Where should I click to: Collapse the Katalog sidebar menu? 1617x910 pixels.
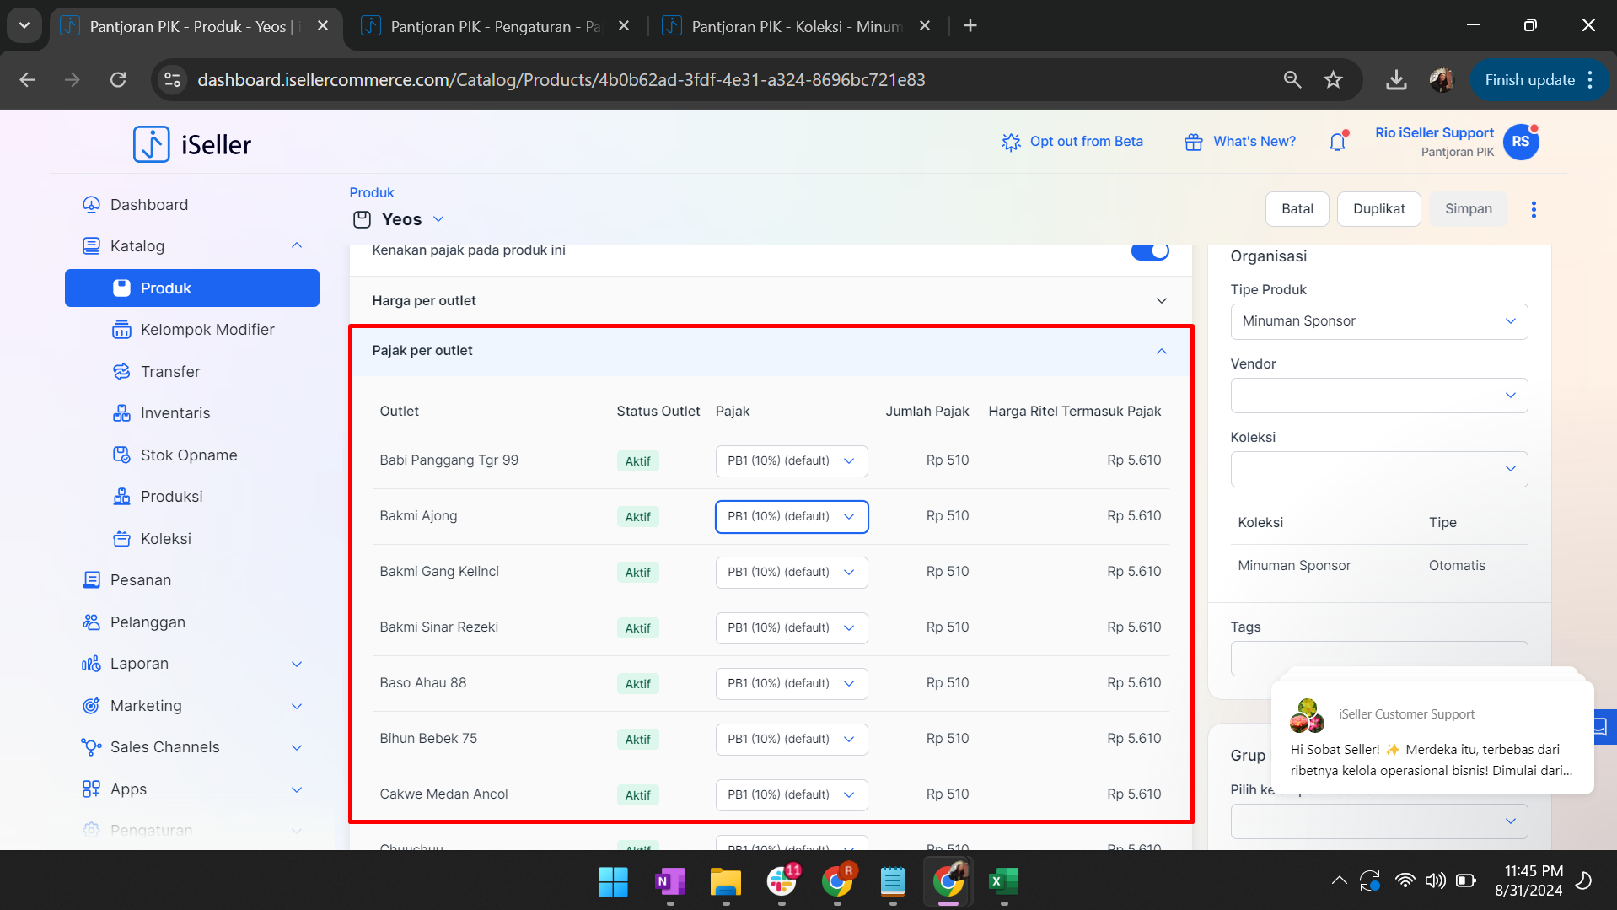tap(297, 246)
